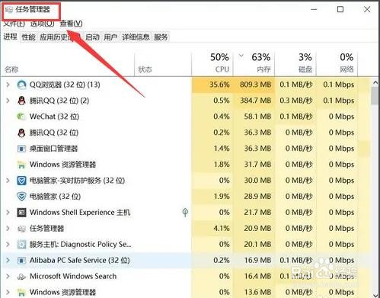Viewport: 380px width, 298px height.
Task: Expand Alibaba PC Safe Service row
Action: pyautogui.click(x=8, y=261)
